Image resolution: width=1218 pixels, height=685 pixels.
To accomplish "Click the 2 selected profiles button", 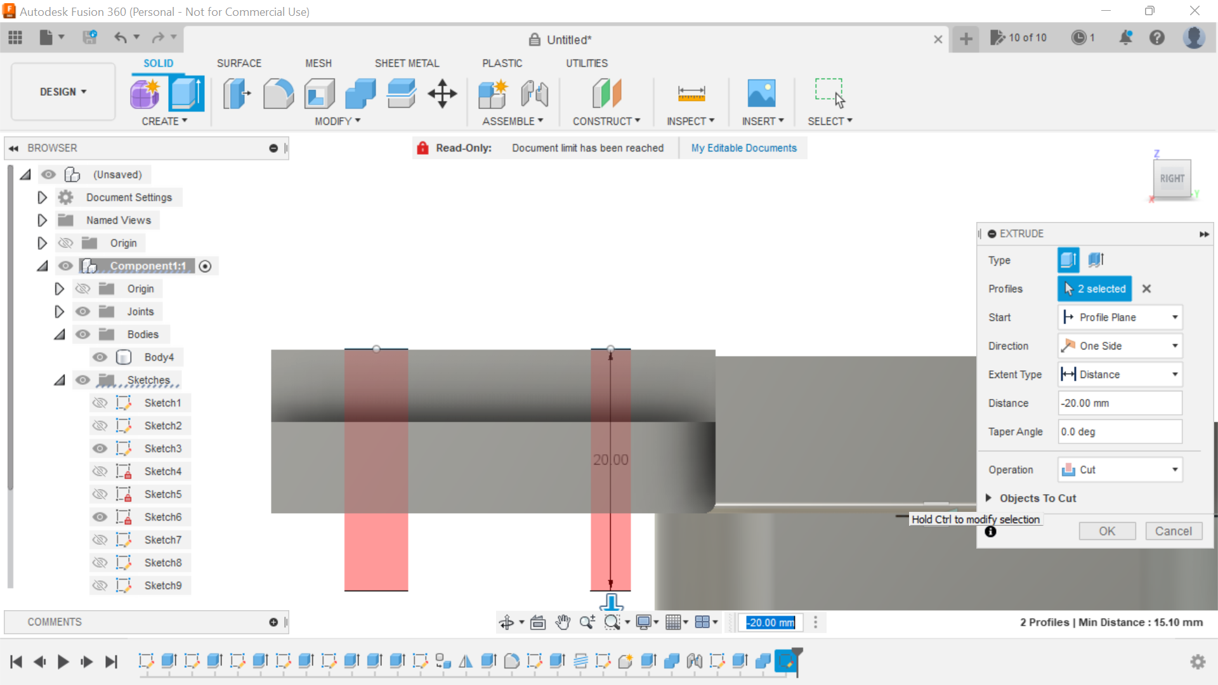I will (x=1095, y=289).
